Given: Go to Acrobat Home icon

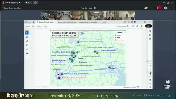Looking at the screenshot, I should click(x=34, y=22).
